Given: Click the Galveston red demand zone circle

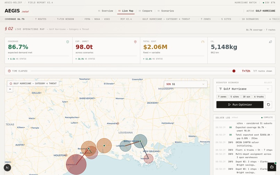Looking at the screenshot, I should pos(76,165).
